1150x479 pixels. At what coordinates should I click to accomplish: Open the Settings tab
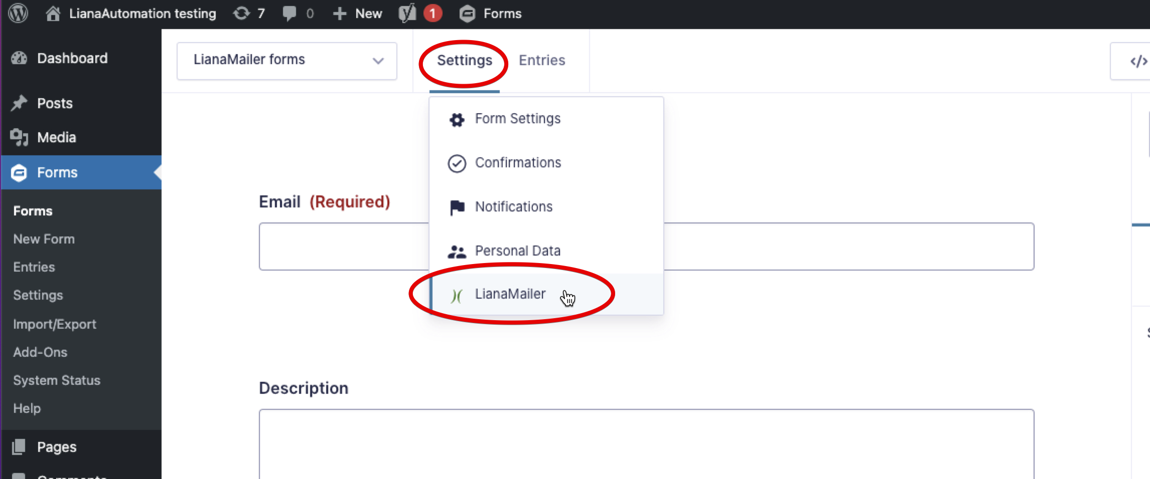(465, 60)
